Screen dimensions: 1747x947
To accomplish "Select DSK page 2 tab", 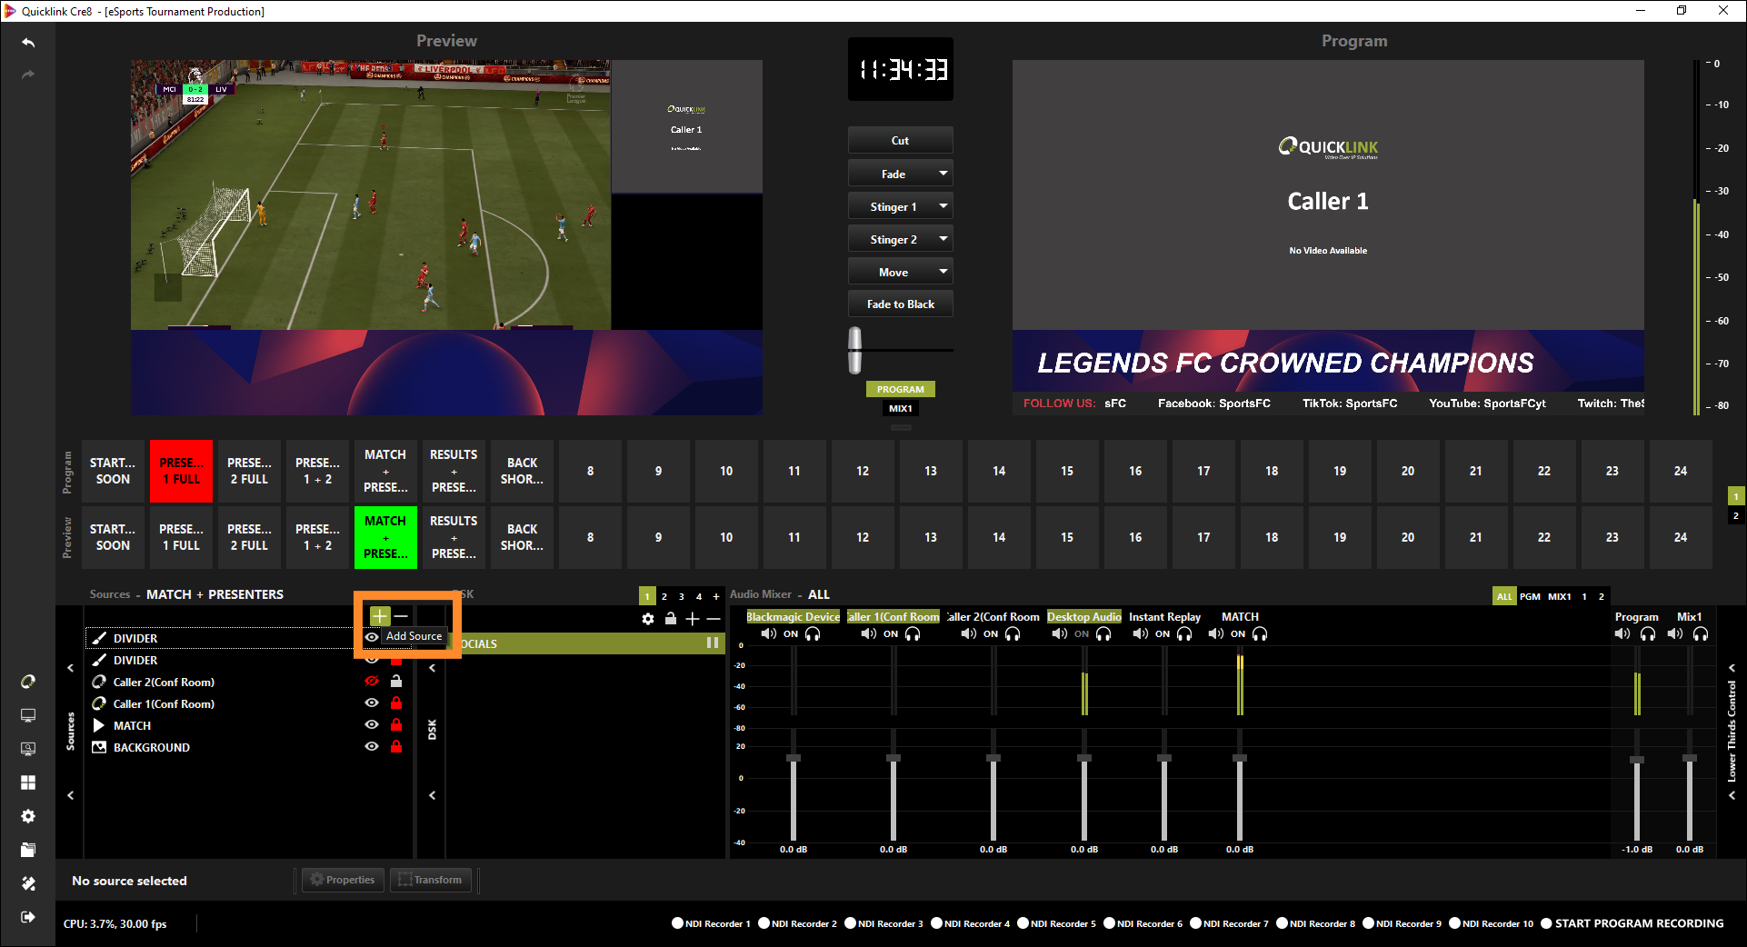I will click(664, 596).
